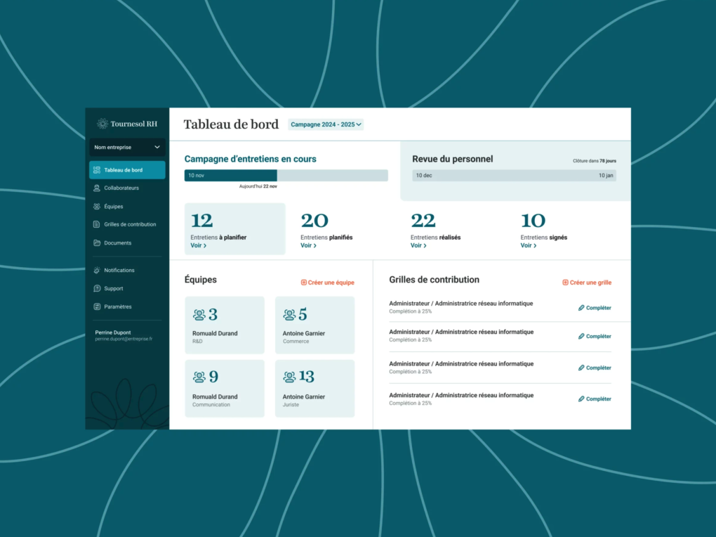Click the Tournesol RH sunflower logo
This screenshot has height=537, width=716.
pos(102,124)
